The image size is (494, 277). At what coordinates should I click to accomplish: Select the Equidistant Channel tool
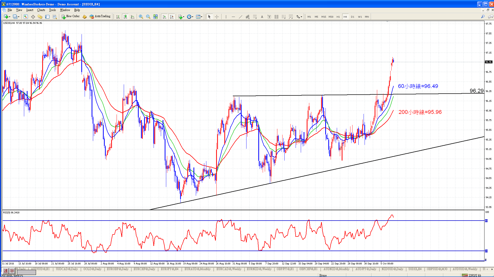coord(248,17)
